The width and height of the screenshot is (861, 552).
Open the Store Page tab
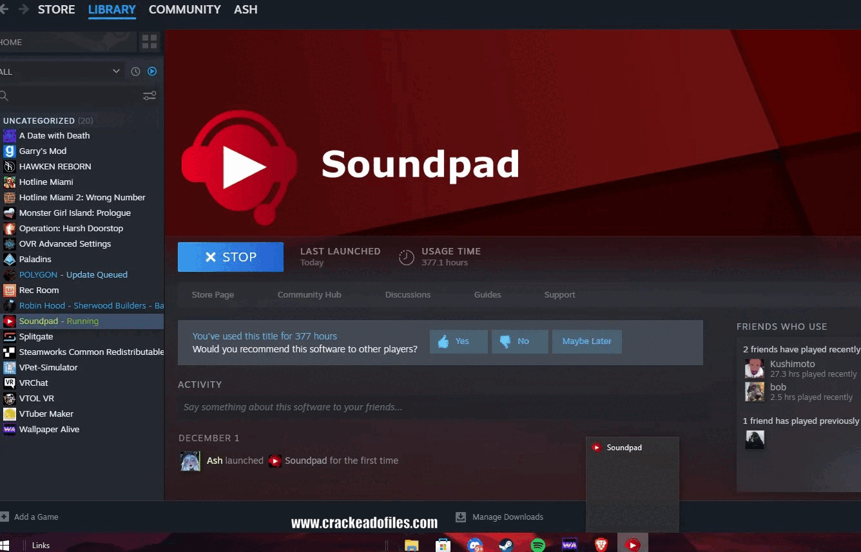(x=213, y=295)
